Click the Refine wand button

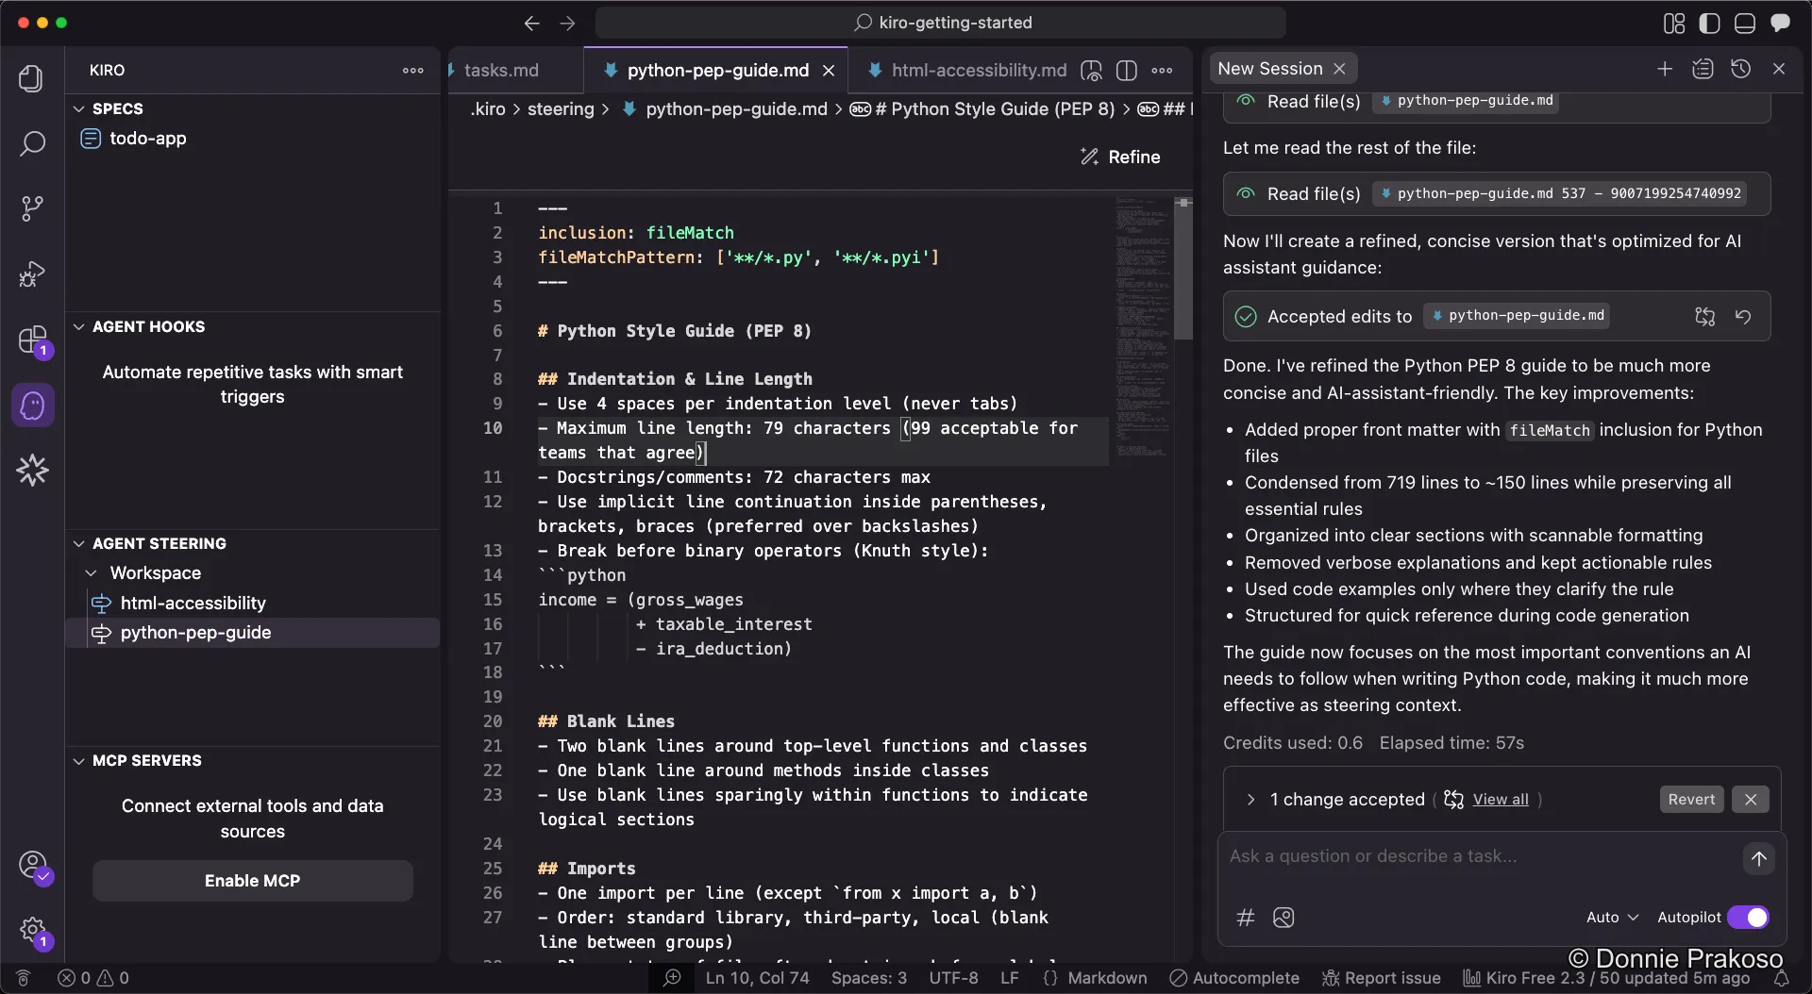tap(1120, 157)
